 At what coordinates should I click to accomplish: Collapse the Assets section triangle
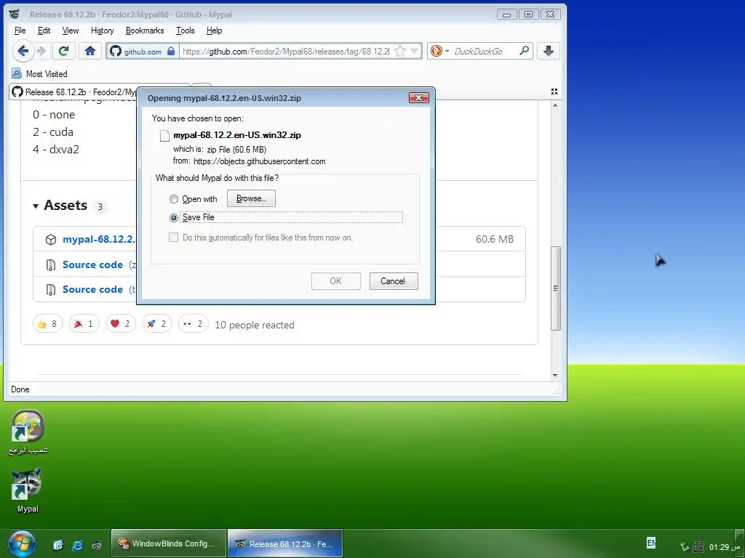tap(36, 206)
